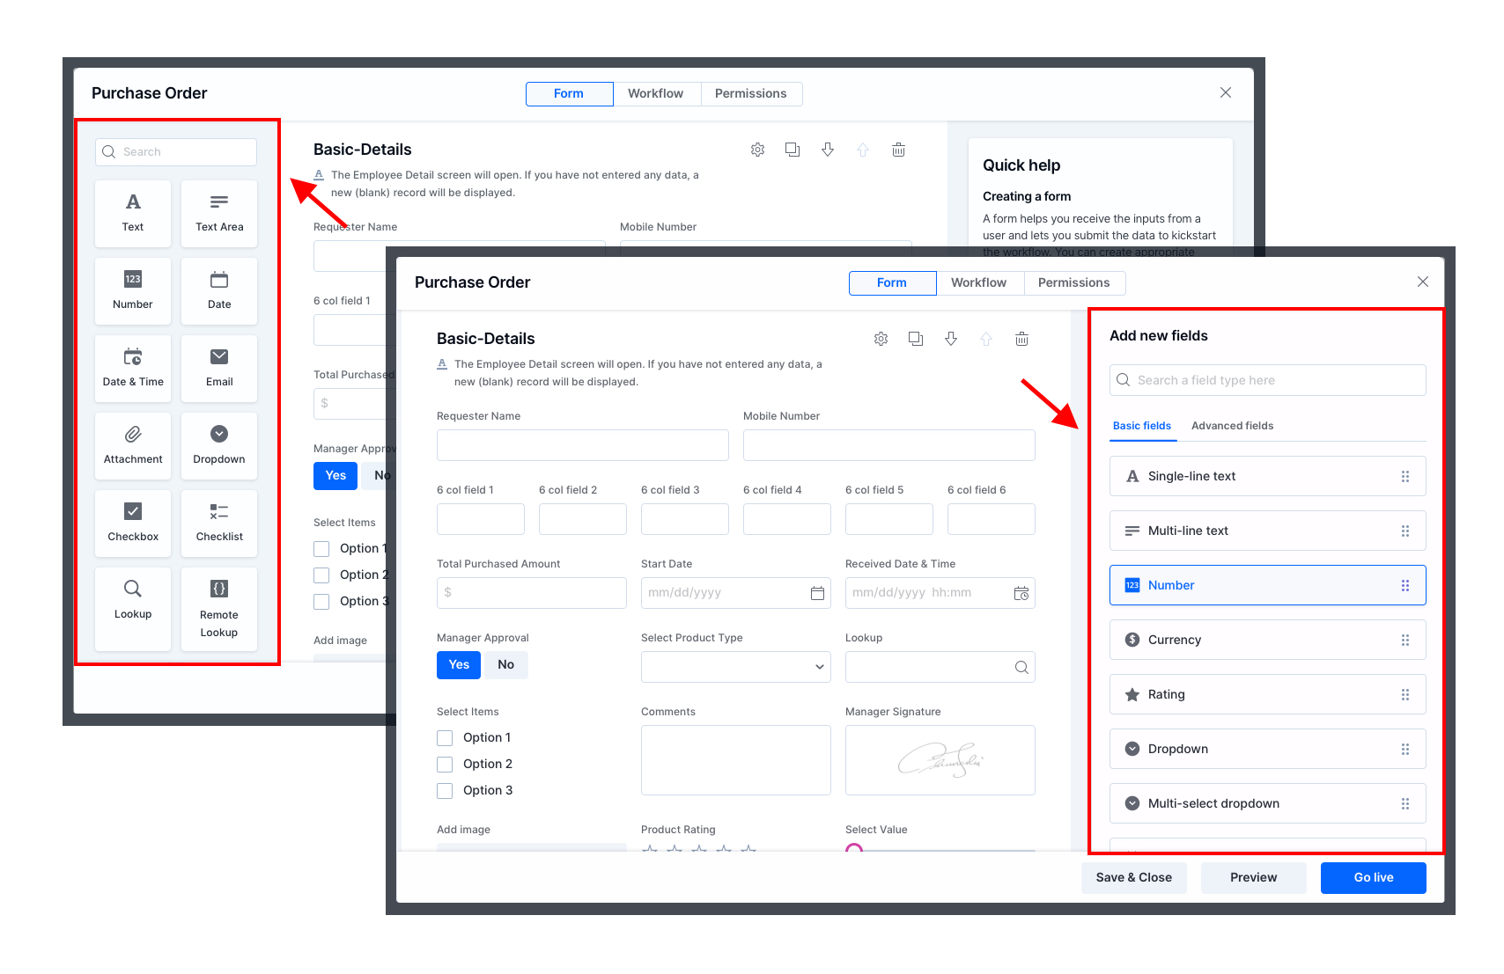The image size is (1504, 974).
Task: Show Basic fields tab
Action: 1142,426
